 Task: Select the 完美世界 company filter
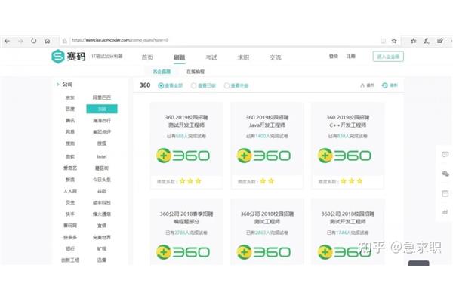tap(102, 237)
